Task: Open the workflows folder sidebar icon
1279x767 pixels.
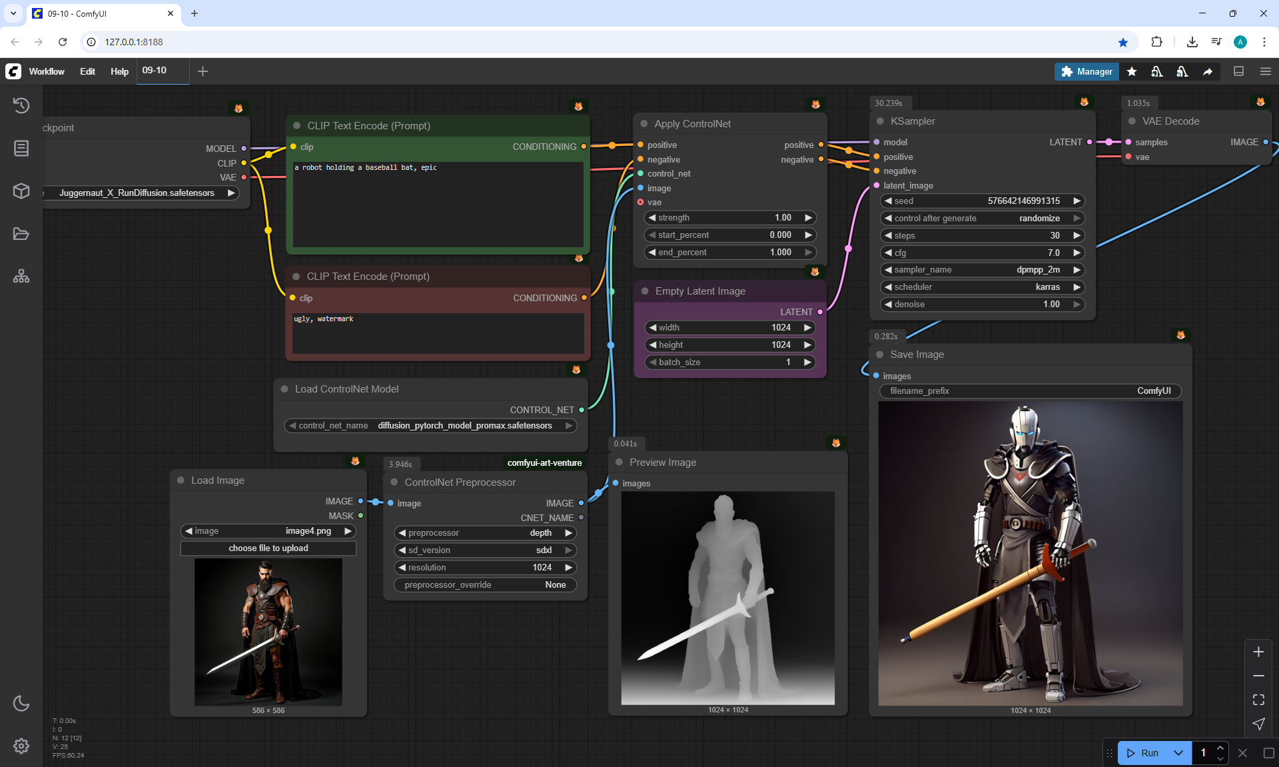Action: coord(21,234)
